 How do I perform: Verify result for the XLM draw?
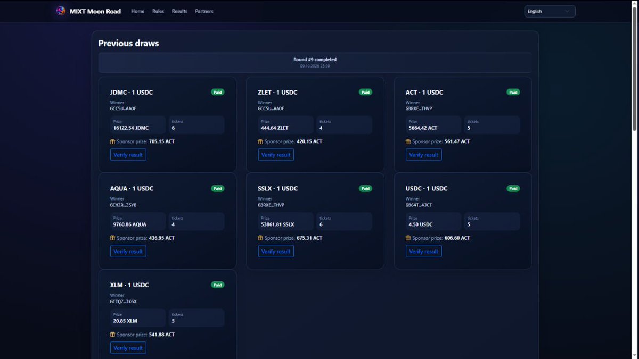click(x=128, y=348)
